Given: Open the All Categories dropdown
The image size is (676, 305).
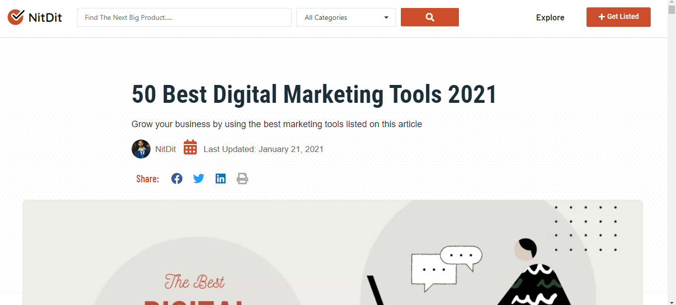Looking at the screenshot, I should pos(346,17).
